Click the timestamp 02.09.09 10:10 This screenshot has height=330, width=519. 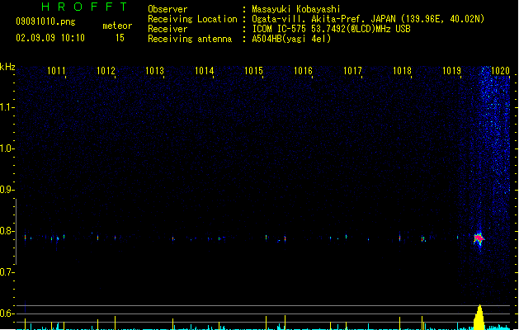[50, 38]
